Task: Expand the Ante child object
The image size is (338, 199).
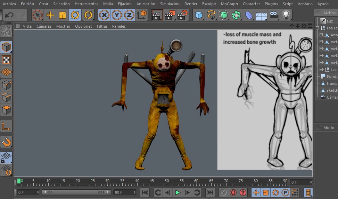Action: 321,35
